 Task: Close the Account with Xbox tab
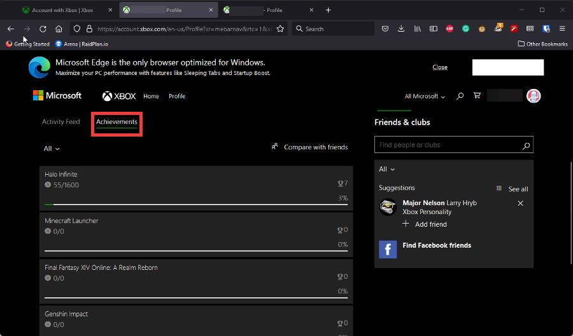(110, 10)
